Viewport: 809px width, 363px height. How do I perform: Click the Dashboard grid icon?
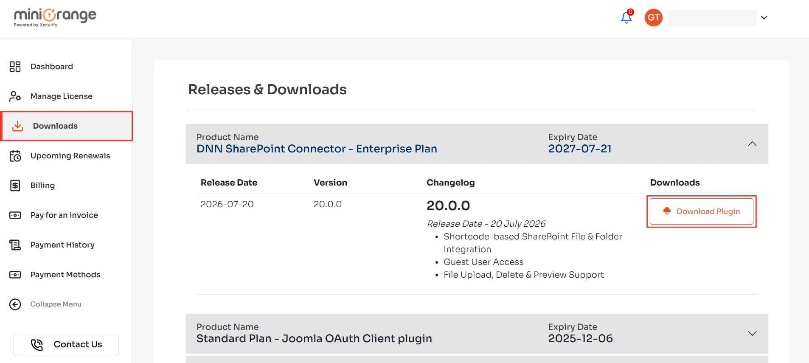[15, 67]
